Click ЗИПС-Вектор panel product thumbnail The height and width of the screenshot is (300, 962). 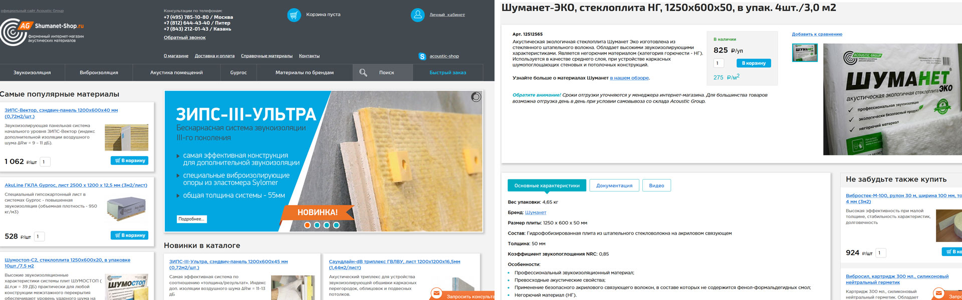tap(126, 137)
